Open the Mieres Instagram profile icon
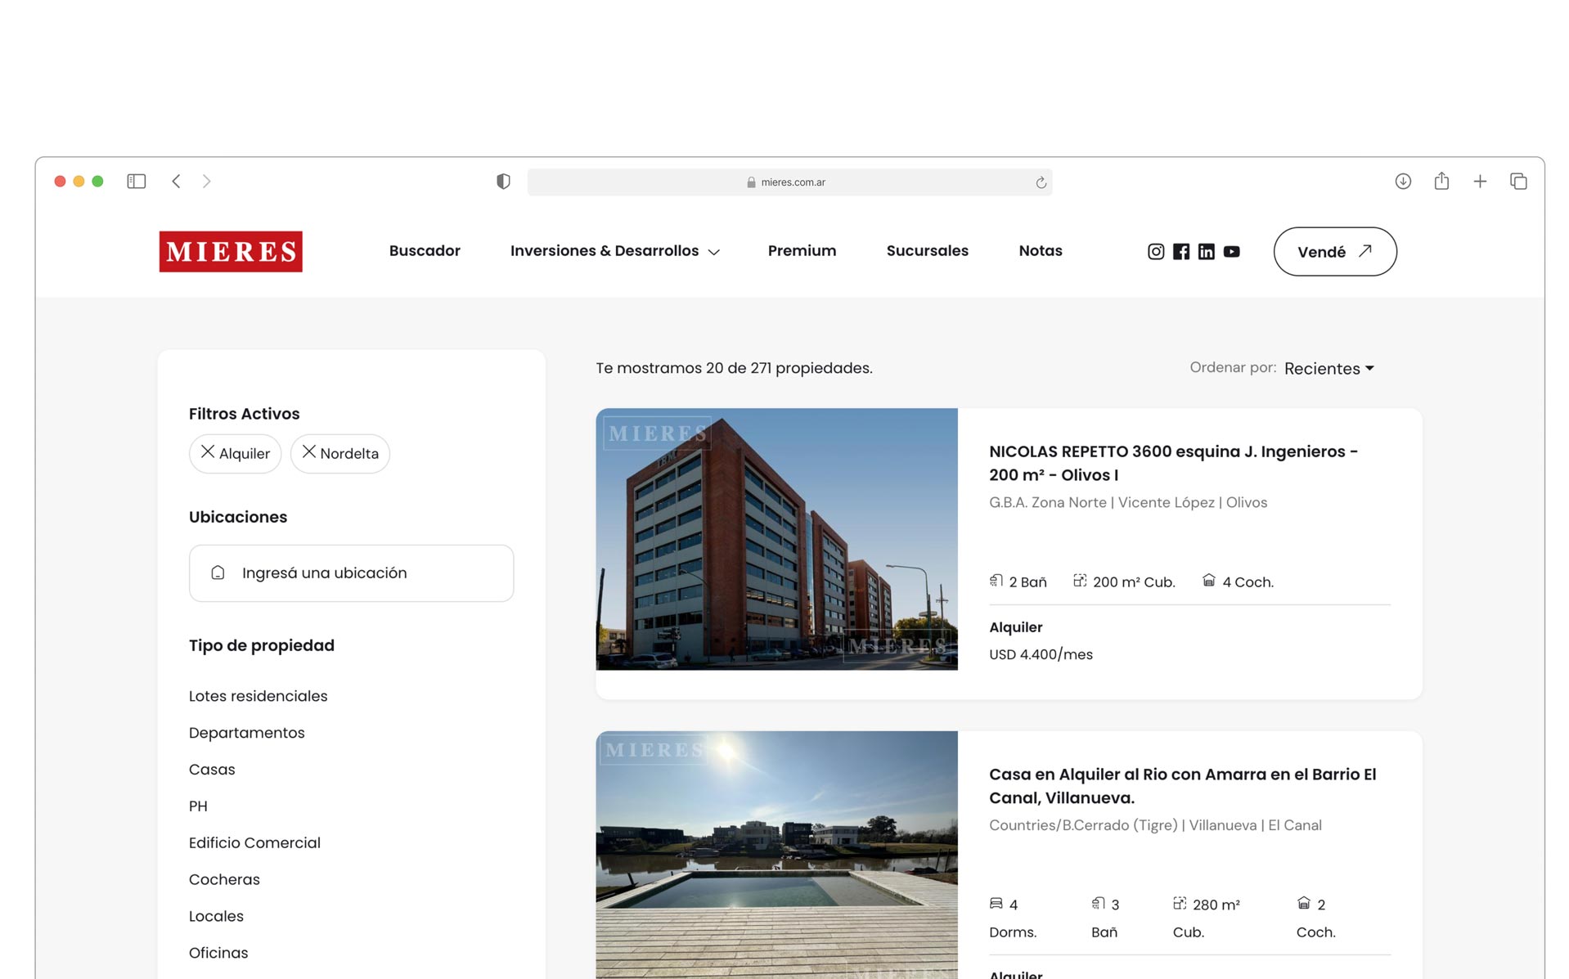This screenshot has width=1569, height=979. point(1155,252)
